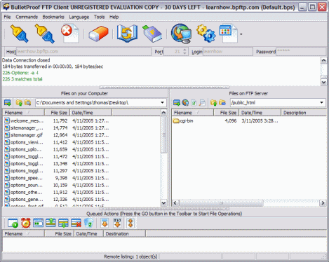Click the eraser clear-log icon
The image size is (329, 262).
[98, 34]
